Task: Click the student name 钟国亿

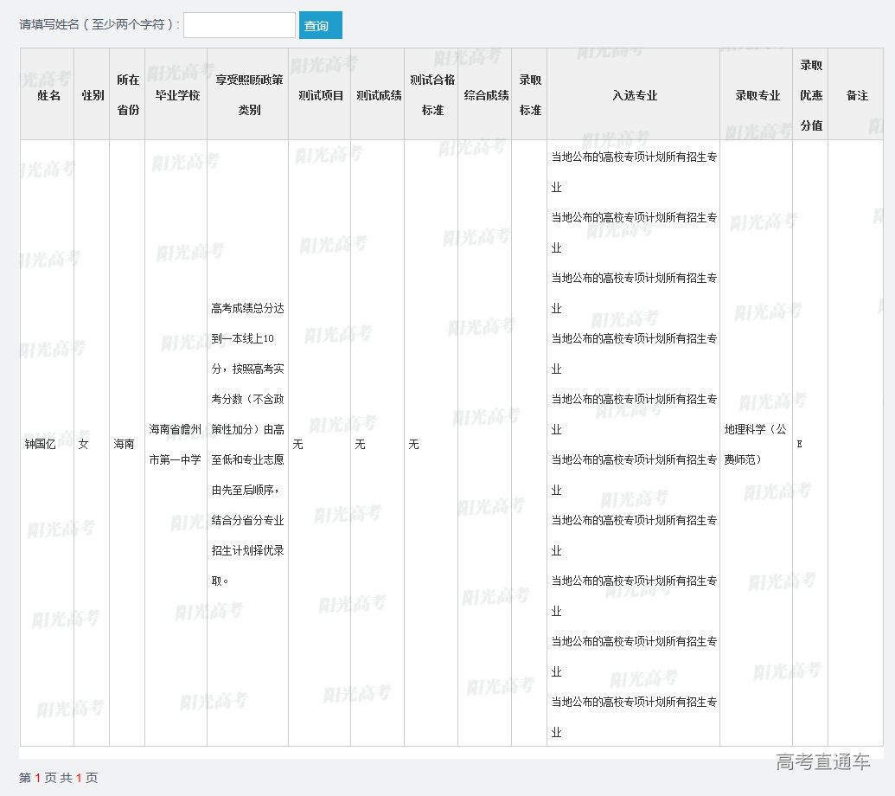Action: [x=40, y=444]
